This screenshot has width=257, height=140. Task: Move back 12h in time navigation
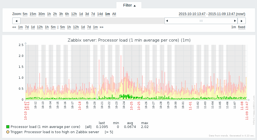[40, 27]
